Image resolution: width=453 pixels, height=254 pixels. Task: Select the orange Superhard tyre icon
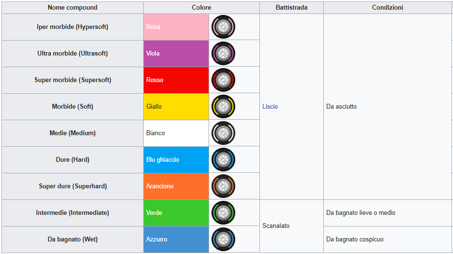click(223, 186)
